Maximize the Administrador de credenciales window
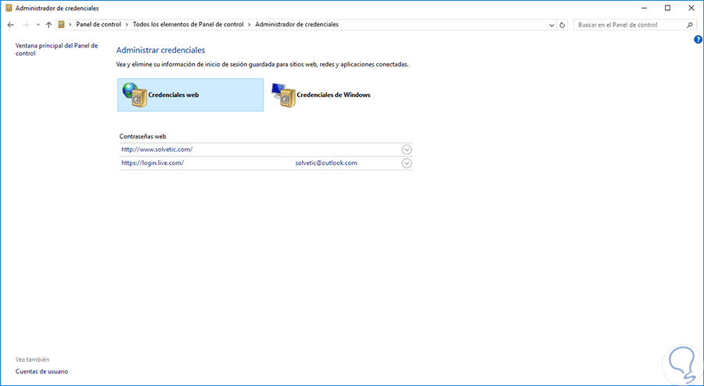This screenshot has width=704, height=386. (x=668, y=8)
